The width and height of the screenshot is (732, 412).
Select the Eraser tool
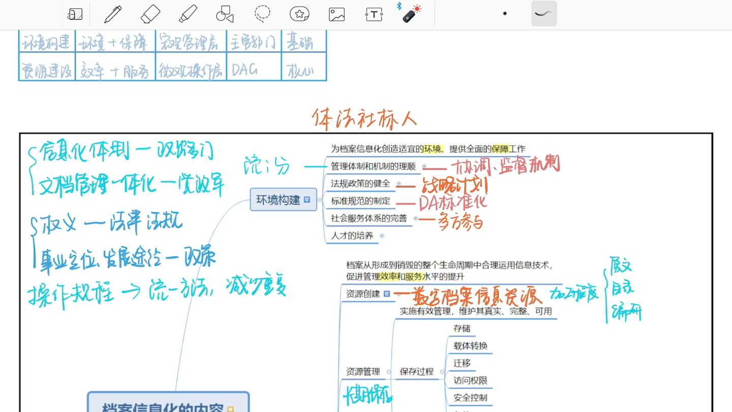click(x=150, y=14)
